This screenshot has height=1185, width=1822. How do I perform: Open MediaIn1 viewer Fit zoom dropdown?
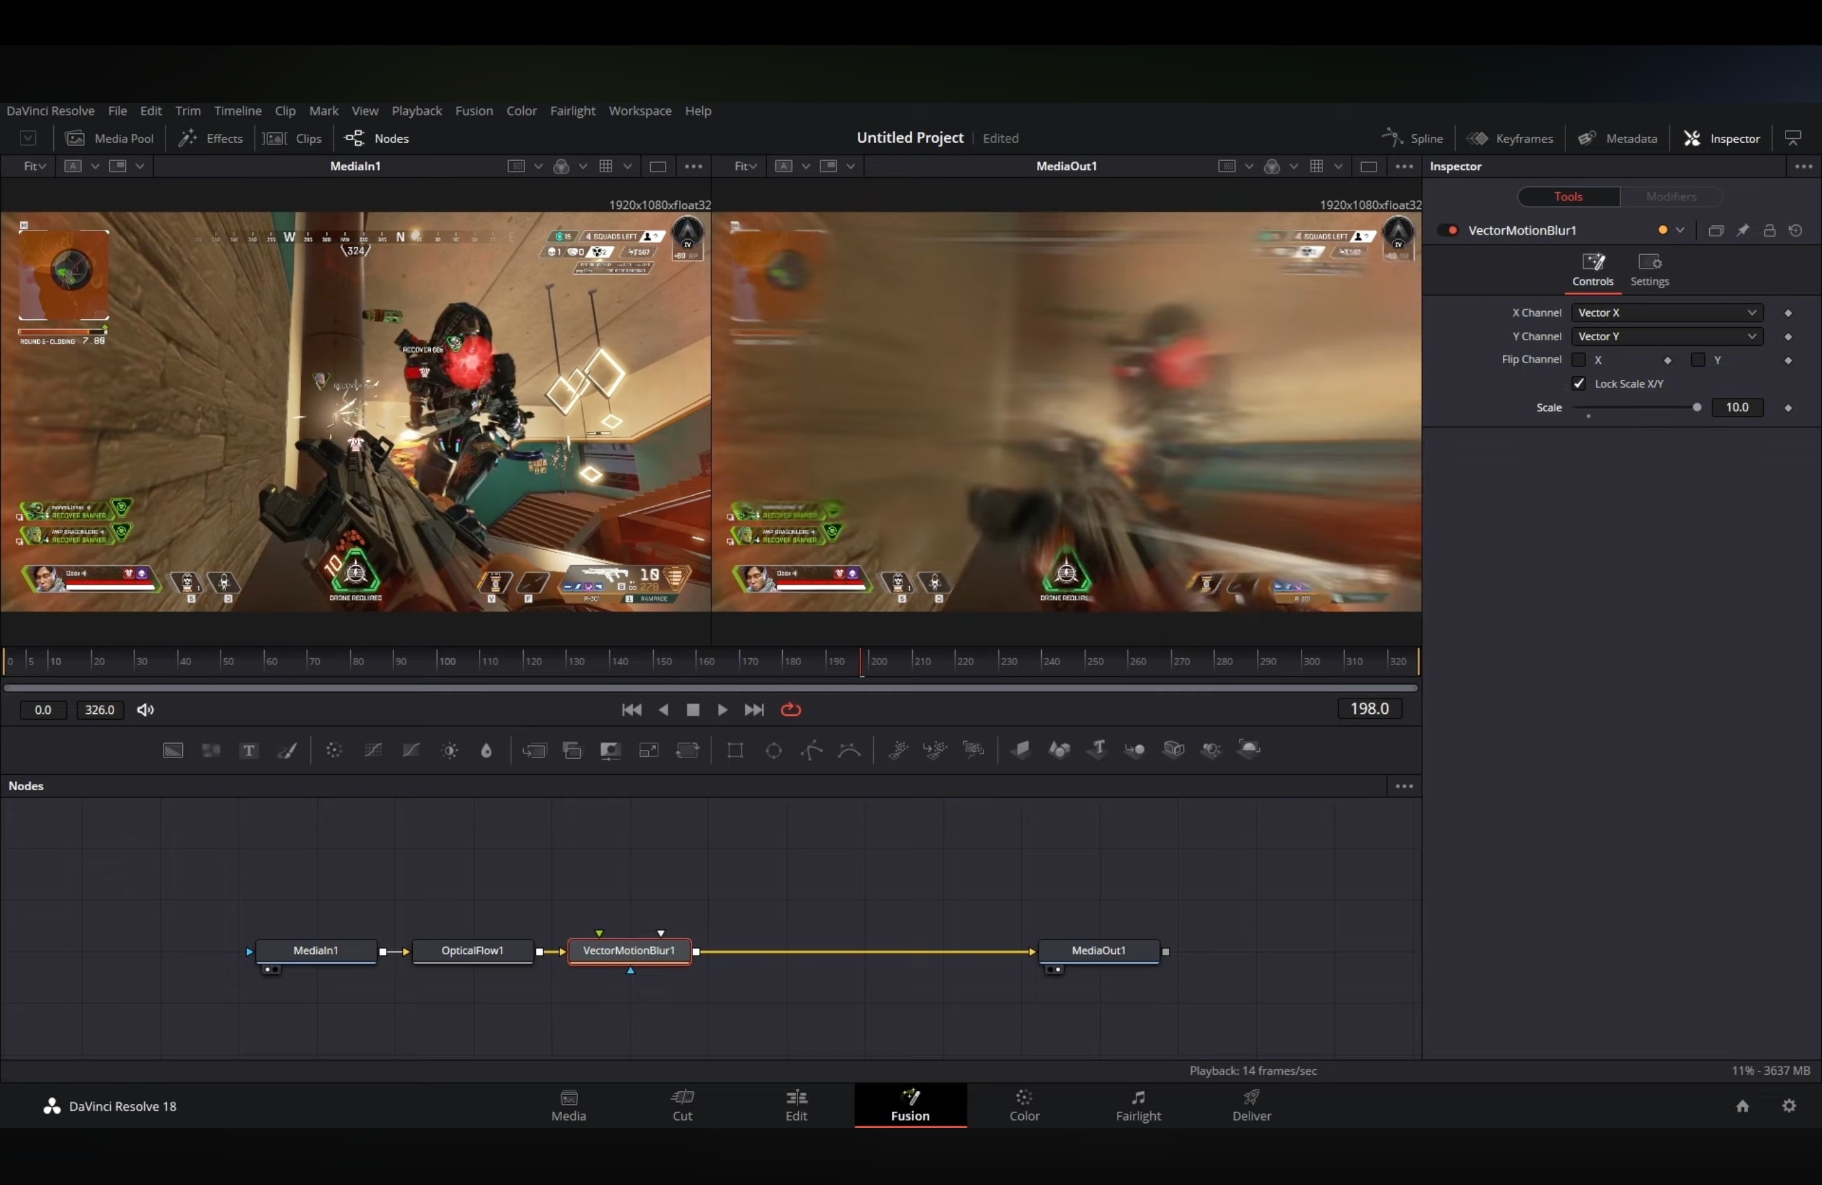[x=35, y=166]
